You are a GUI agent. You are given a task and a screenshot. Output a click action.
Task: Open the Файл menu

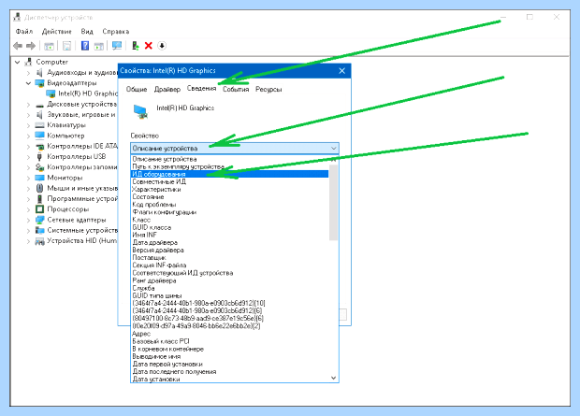24,32
